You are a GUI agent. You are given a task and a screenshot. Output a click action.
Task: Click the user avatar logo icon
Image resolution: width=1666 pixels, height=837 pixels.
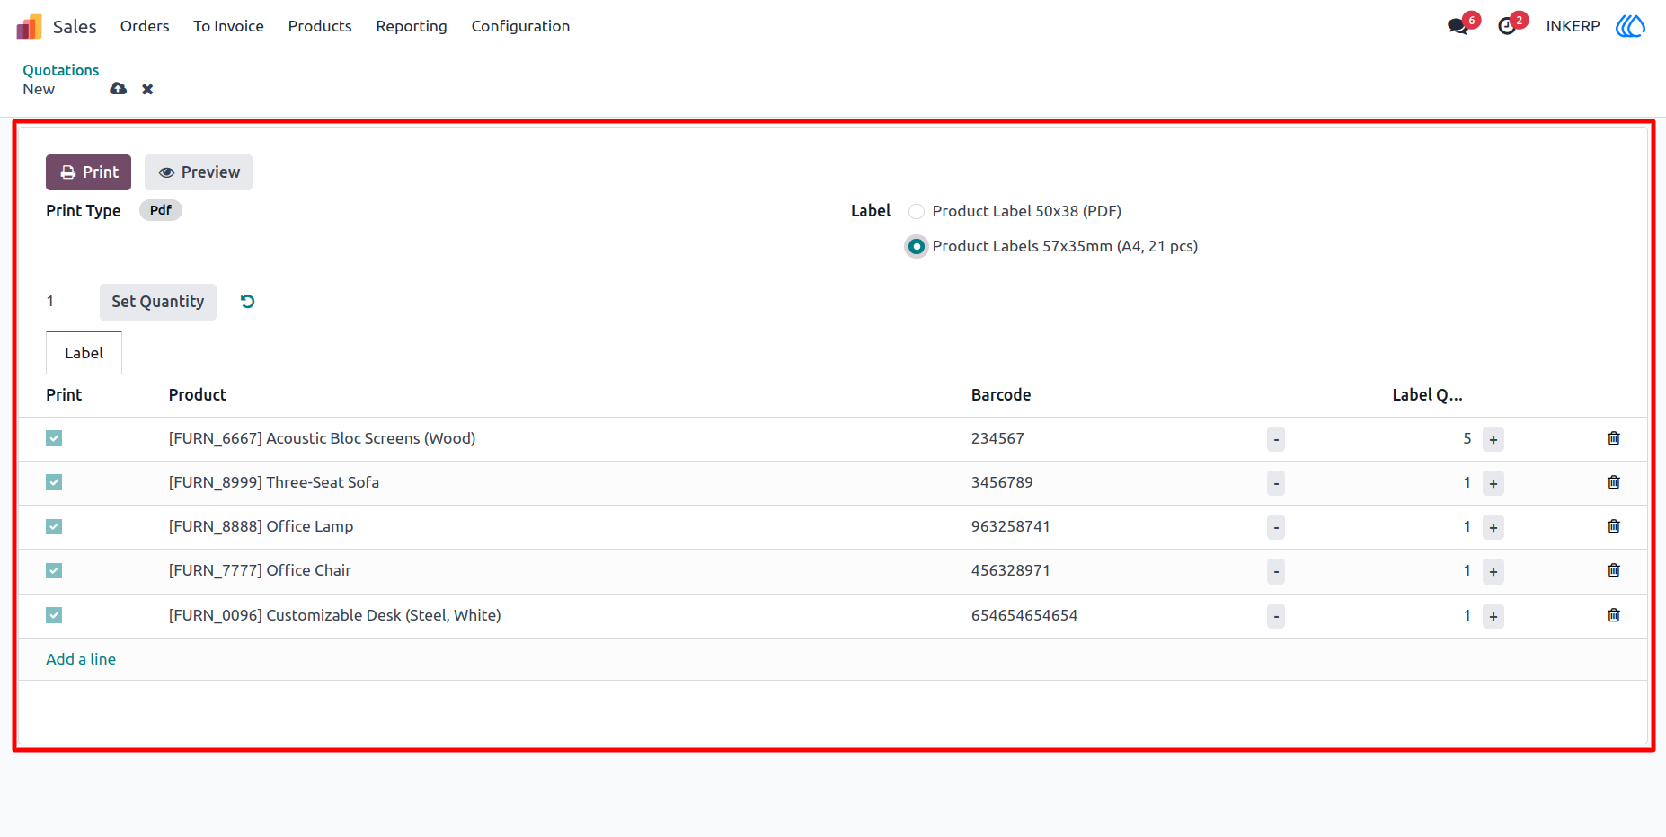[1630, 26]
